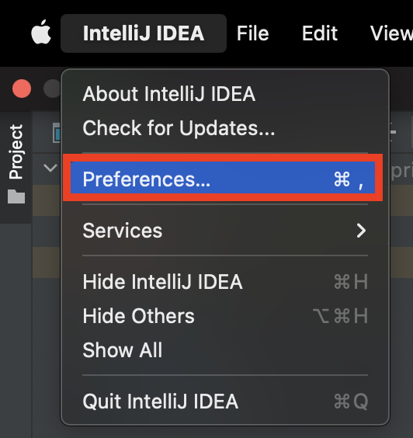This screenshot has height=438, width=413.
Task: Toggle the vertical Project tool window tab
Action: (x=16, y=165)
